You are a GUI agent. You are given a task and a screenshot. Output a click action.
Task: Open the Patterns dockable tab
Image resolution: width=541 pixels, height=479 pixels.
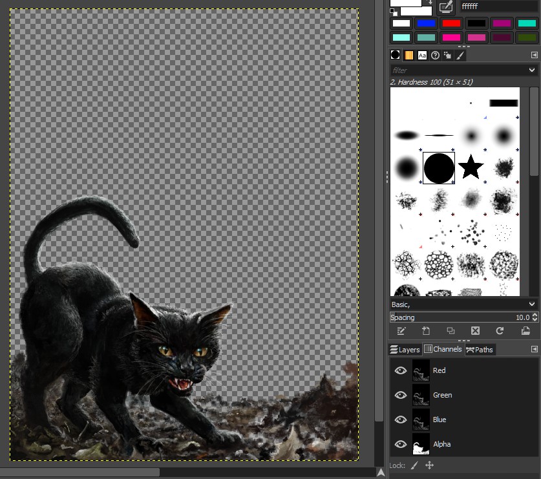click(408, 56)
